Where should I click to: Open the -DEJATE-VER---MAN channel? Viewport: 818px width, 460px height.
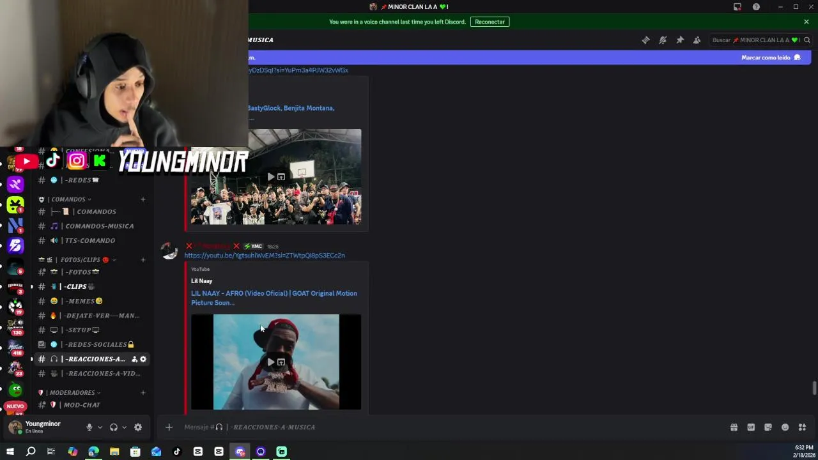[x=93, y=316]
